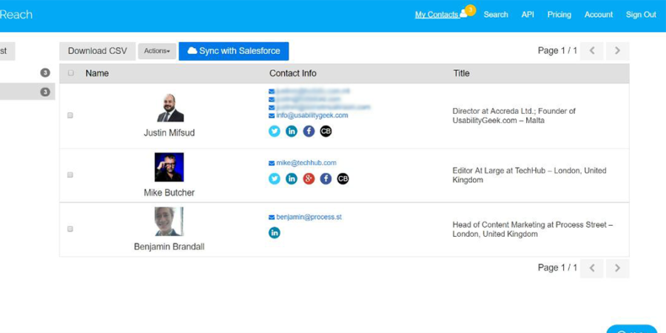Open Mike Butcher's Google Plus icon
Screen dimensions: 666x333
pyautogui.click(x=309, y=179)
